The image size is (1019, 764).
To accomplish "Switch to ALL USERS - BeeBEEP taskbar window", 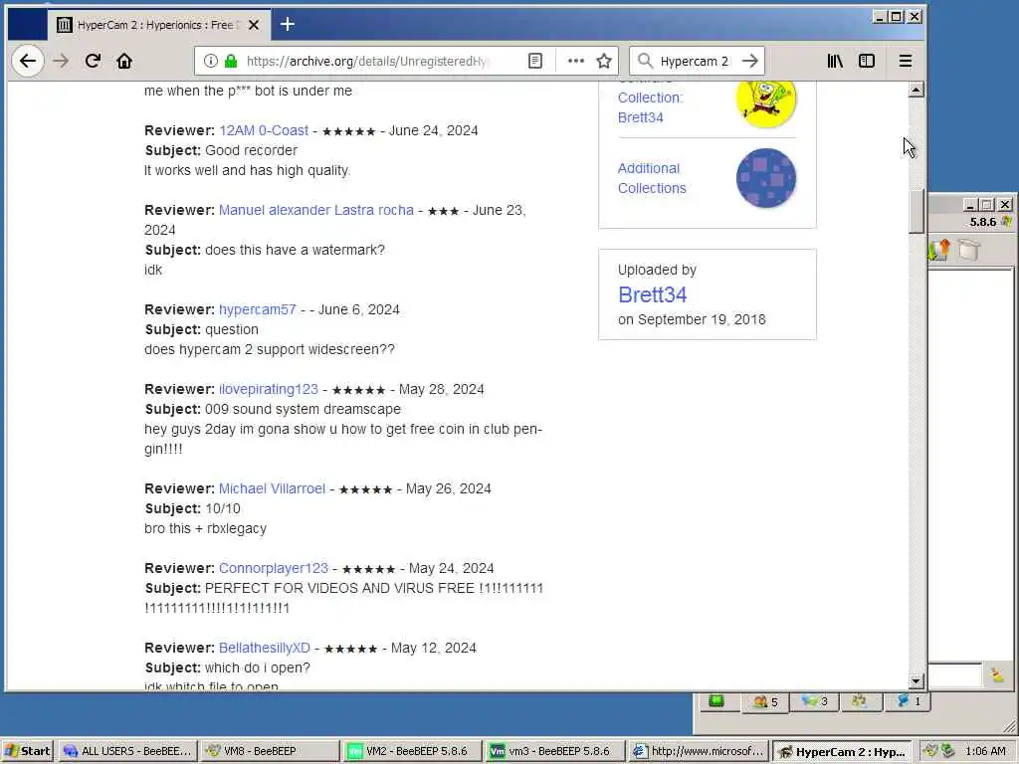I will [128, 751].
